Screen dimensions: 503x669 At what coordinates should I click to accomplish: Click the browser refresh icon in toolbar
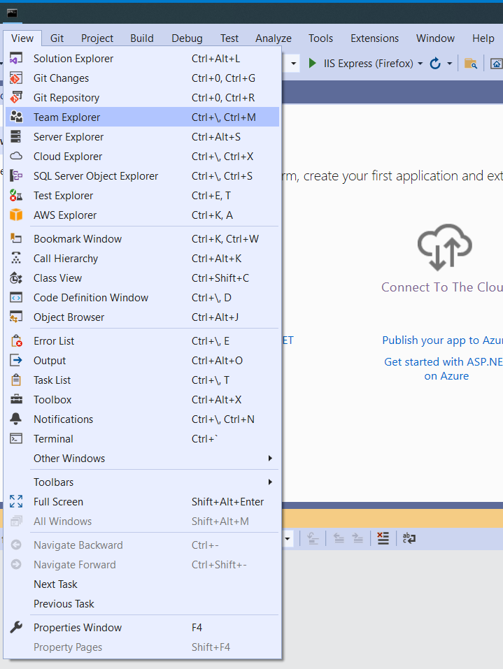pos(434,64)
